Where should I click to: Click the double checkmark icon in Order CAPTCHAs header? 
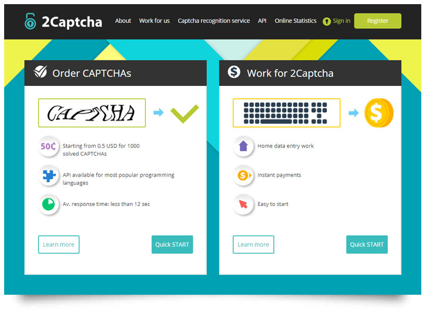click(41, 72)
